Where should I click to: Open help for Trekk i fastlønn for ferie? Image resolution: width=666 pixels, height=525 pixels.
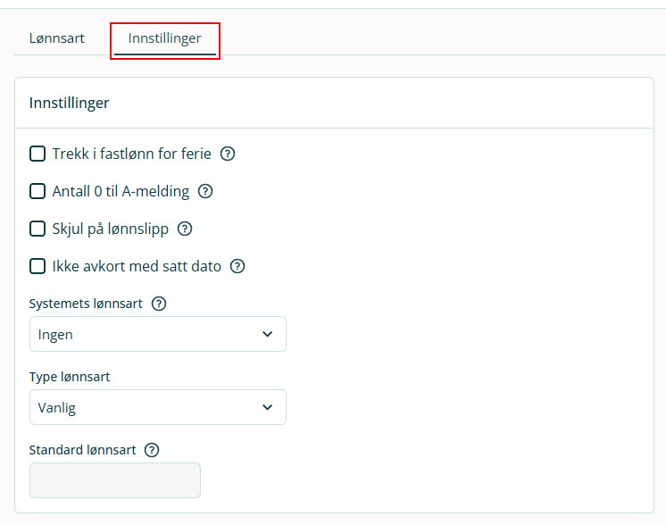point(228,154)
